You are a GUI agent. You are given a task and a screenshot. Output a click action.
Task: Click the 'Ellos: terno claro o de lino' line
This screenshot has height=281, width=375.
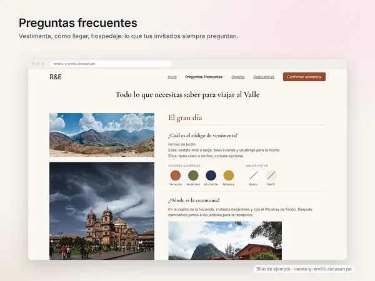coord(206,155)
